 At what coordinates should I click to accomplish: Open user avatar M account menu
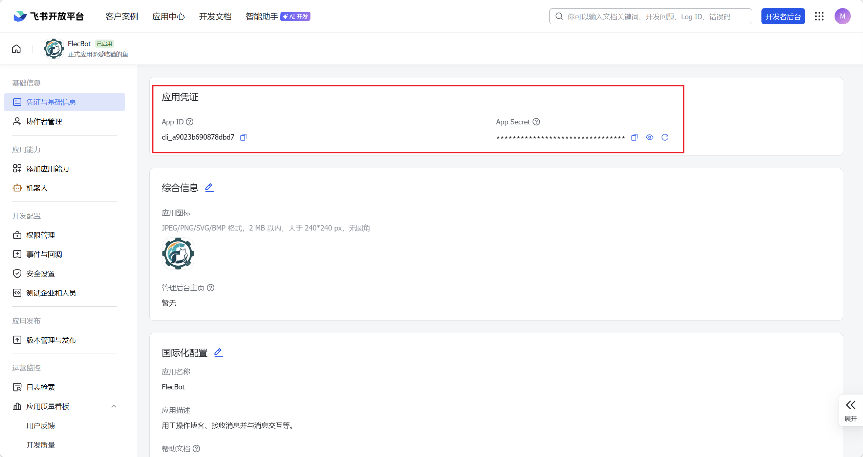[x=842, y=16]
